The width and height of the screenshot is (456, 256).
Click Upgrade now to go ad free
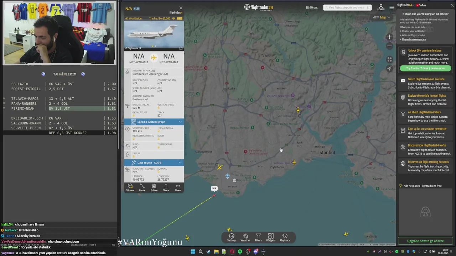click(425, 241)
